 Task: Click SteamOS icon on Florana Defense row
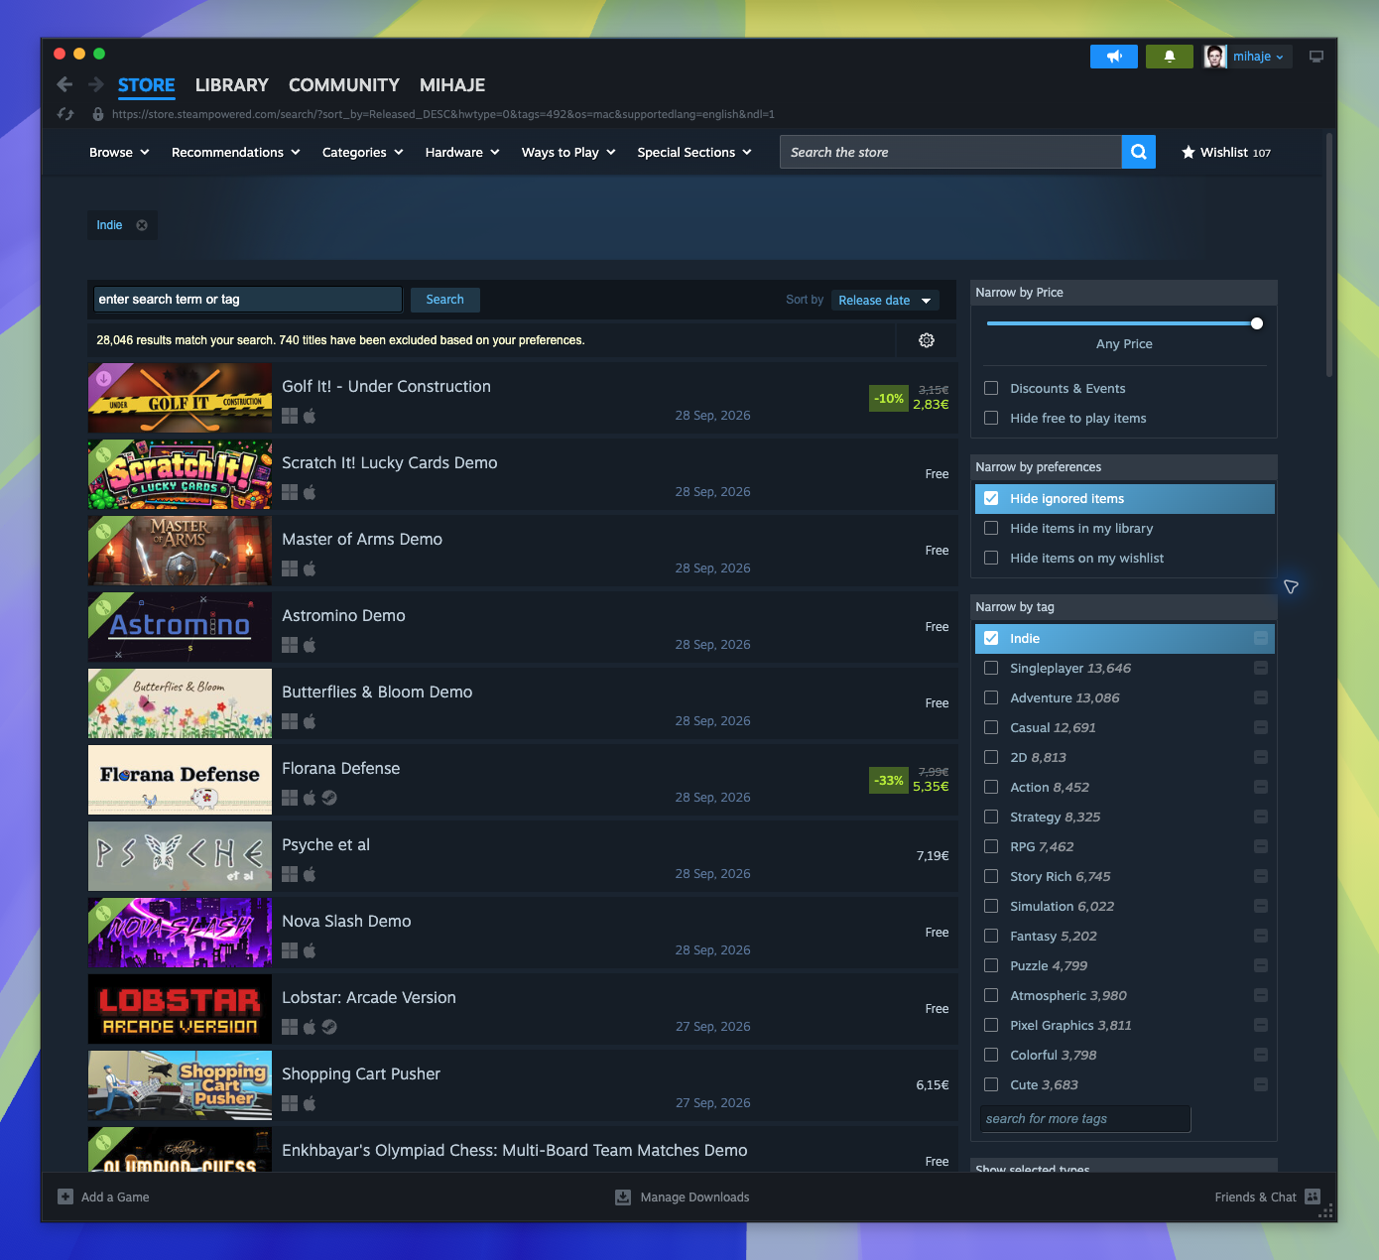[329, 798]
